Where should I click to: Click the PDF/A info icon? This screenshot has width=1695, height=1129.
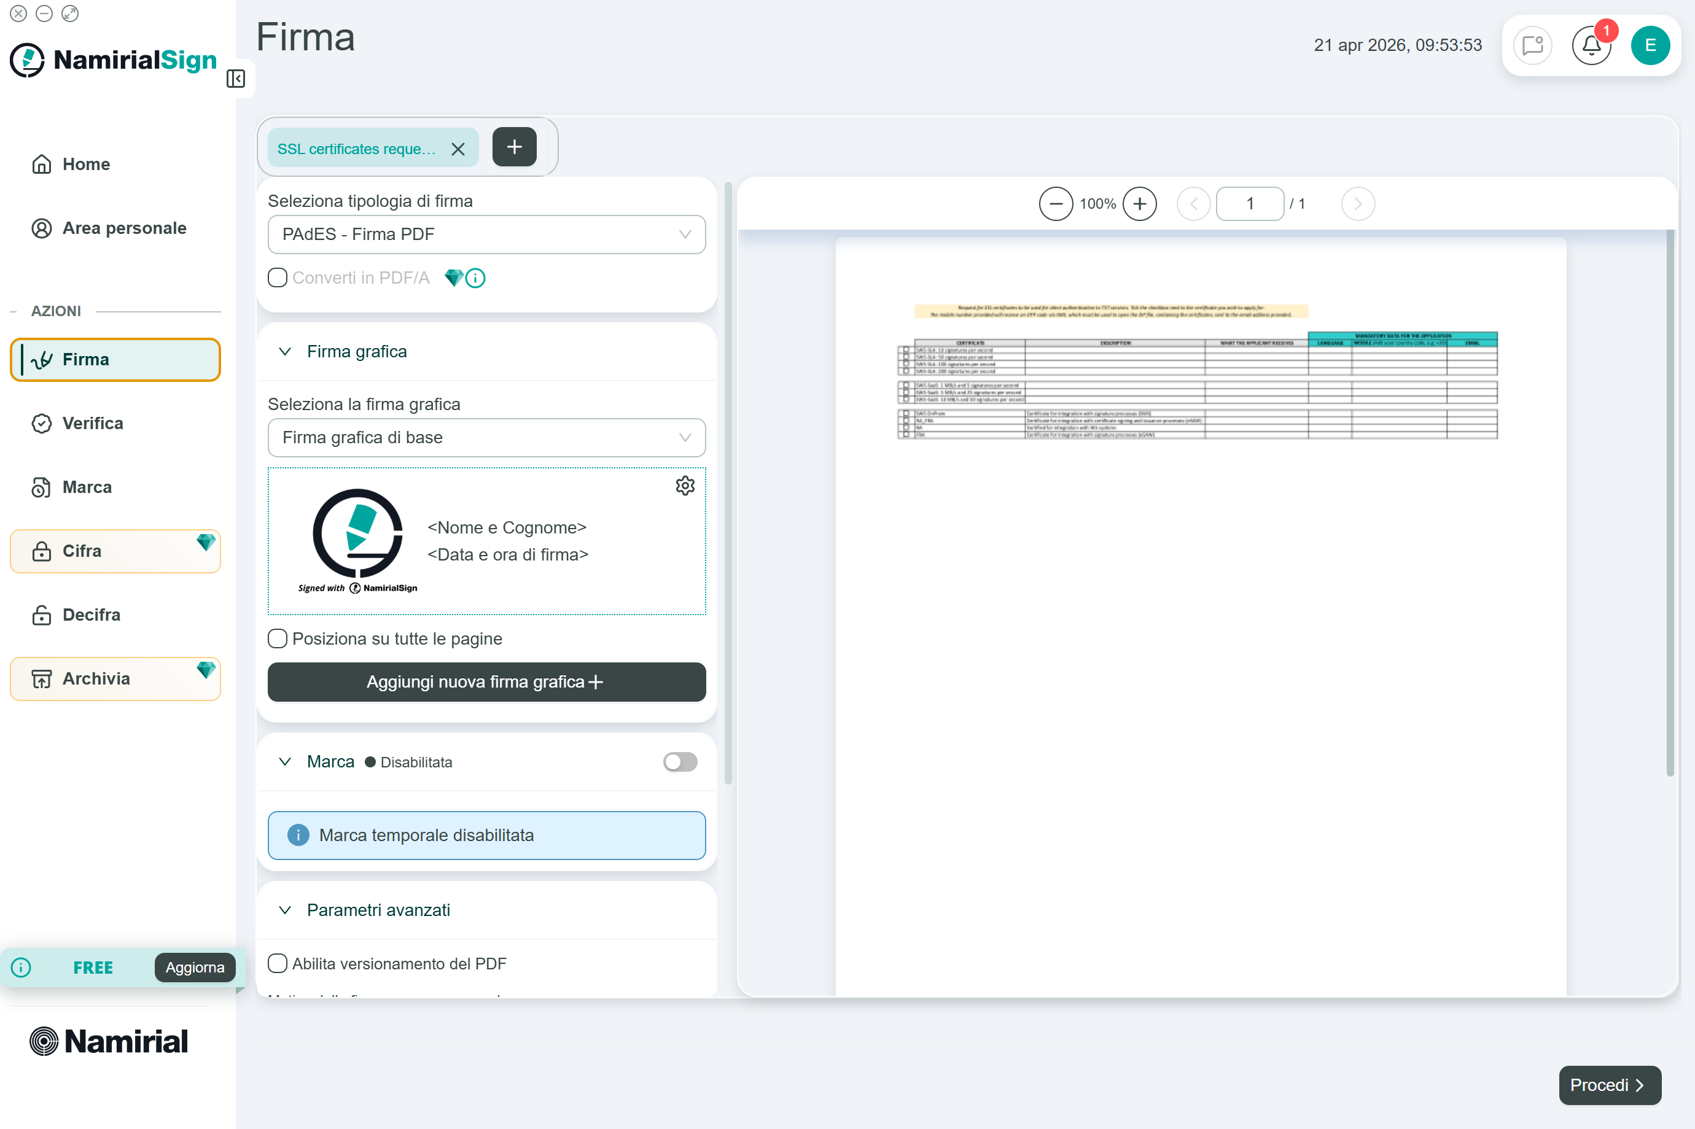tap(476, 278)
